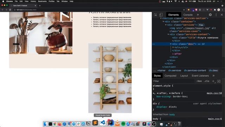Open the main.css:18 source link
Image resolution: width=225 pixels, height=127 pixels.
[214, 93]
